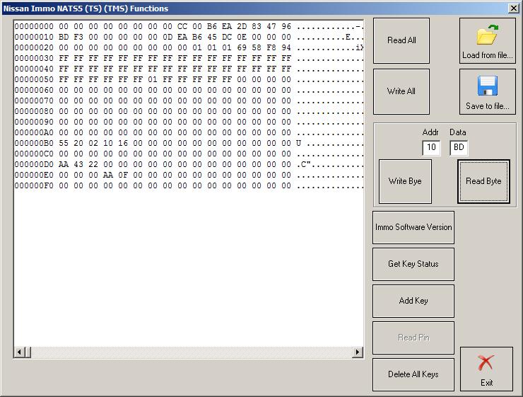Click the Load from file folder icon

tap(488, 35)
